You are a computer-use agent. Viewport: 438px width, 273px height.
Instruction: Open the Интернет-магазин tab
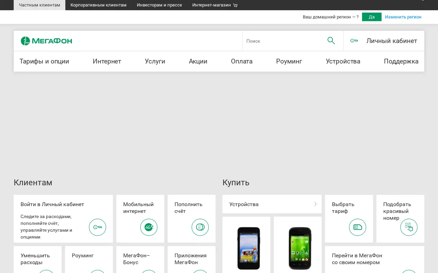pyautogui.click(x=215, y=5)
